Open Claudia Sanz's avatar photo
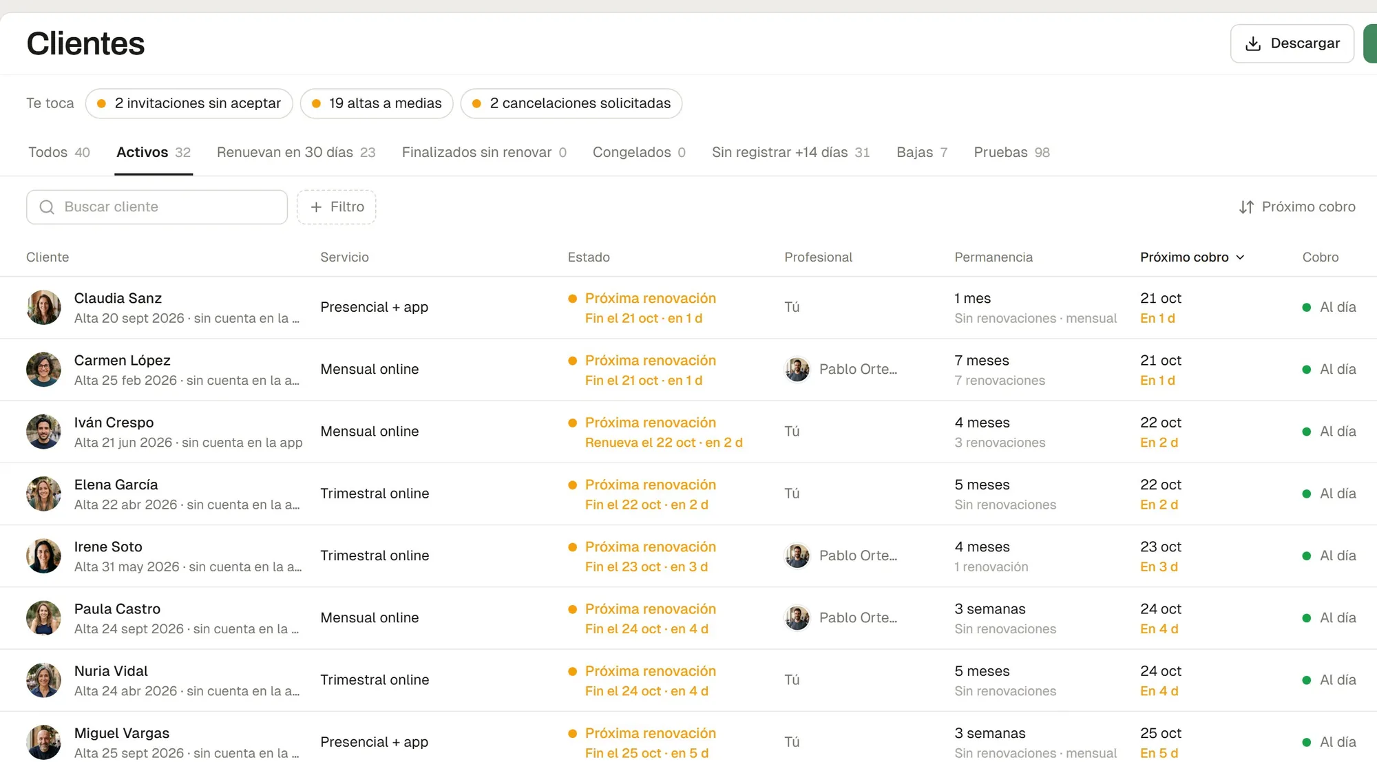 pyautogui.click(x=43, y=307)
